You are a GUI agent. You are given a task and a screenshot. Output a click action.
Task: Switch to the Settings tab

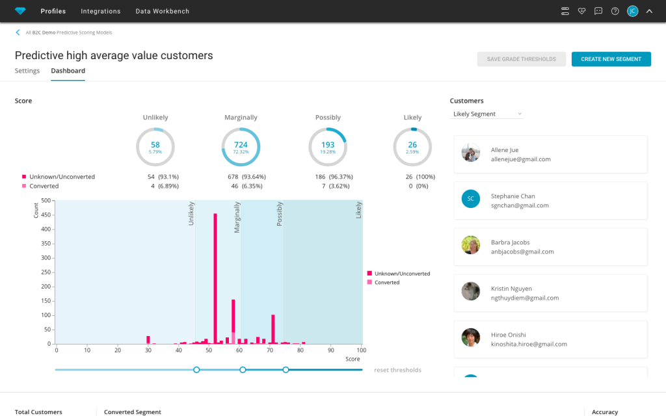click(x=27, y=71)
